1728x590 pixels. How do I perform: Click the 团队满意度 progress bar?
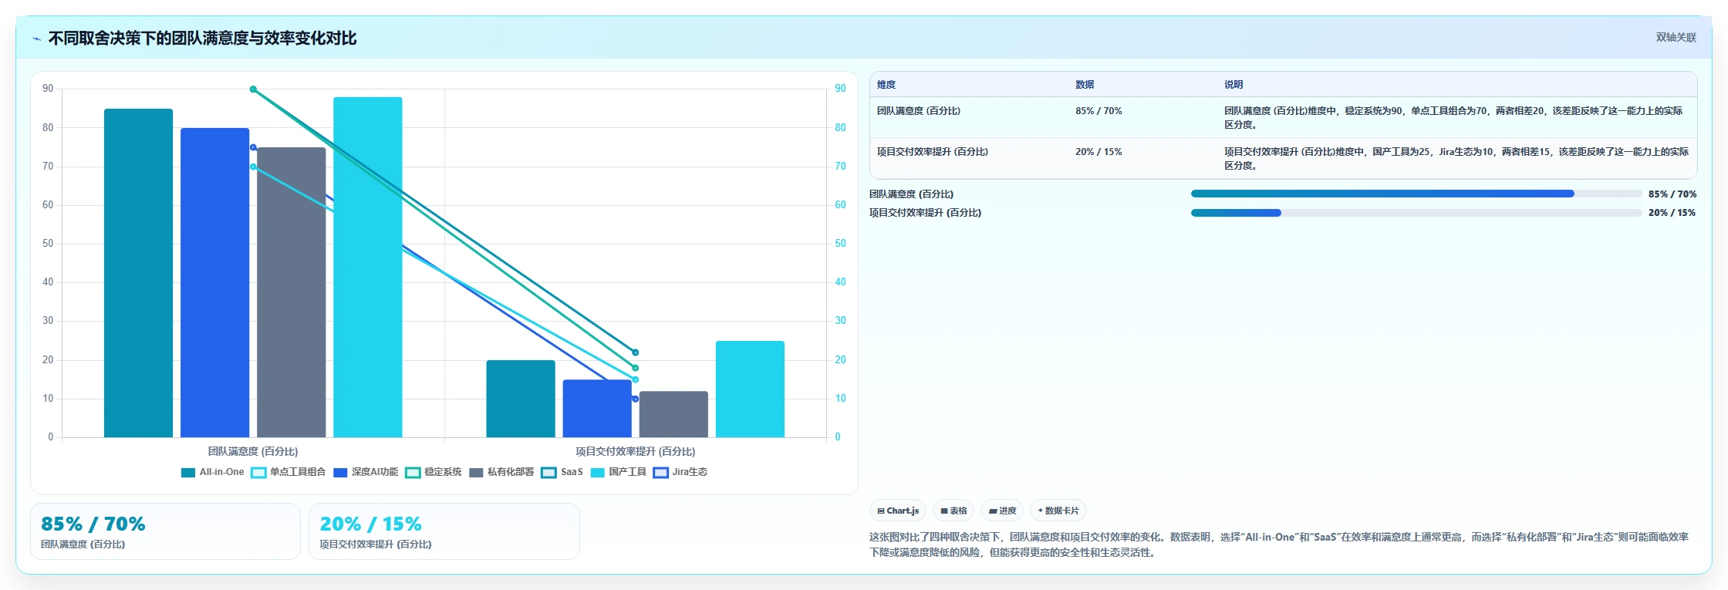1416,194
